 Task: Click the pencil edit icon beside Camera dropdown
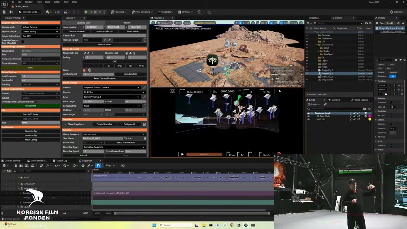click(144, 87)
